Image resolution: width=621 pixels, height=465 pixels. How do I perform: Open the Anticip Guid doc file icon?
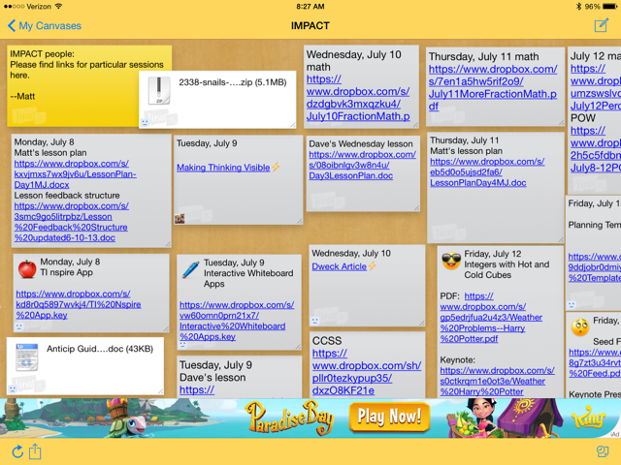click(26, 357)
